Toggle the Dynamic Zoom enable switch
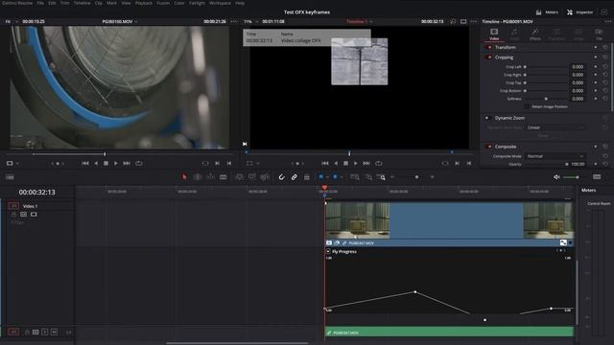 [488, 118]
